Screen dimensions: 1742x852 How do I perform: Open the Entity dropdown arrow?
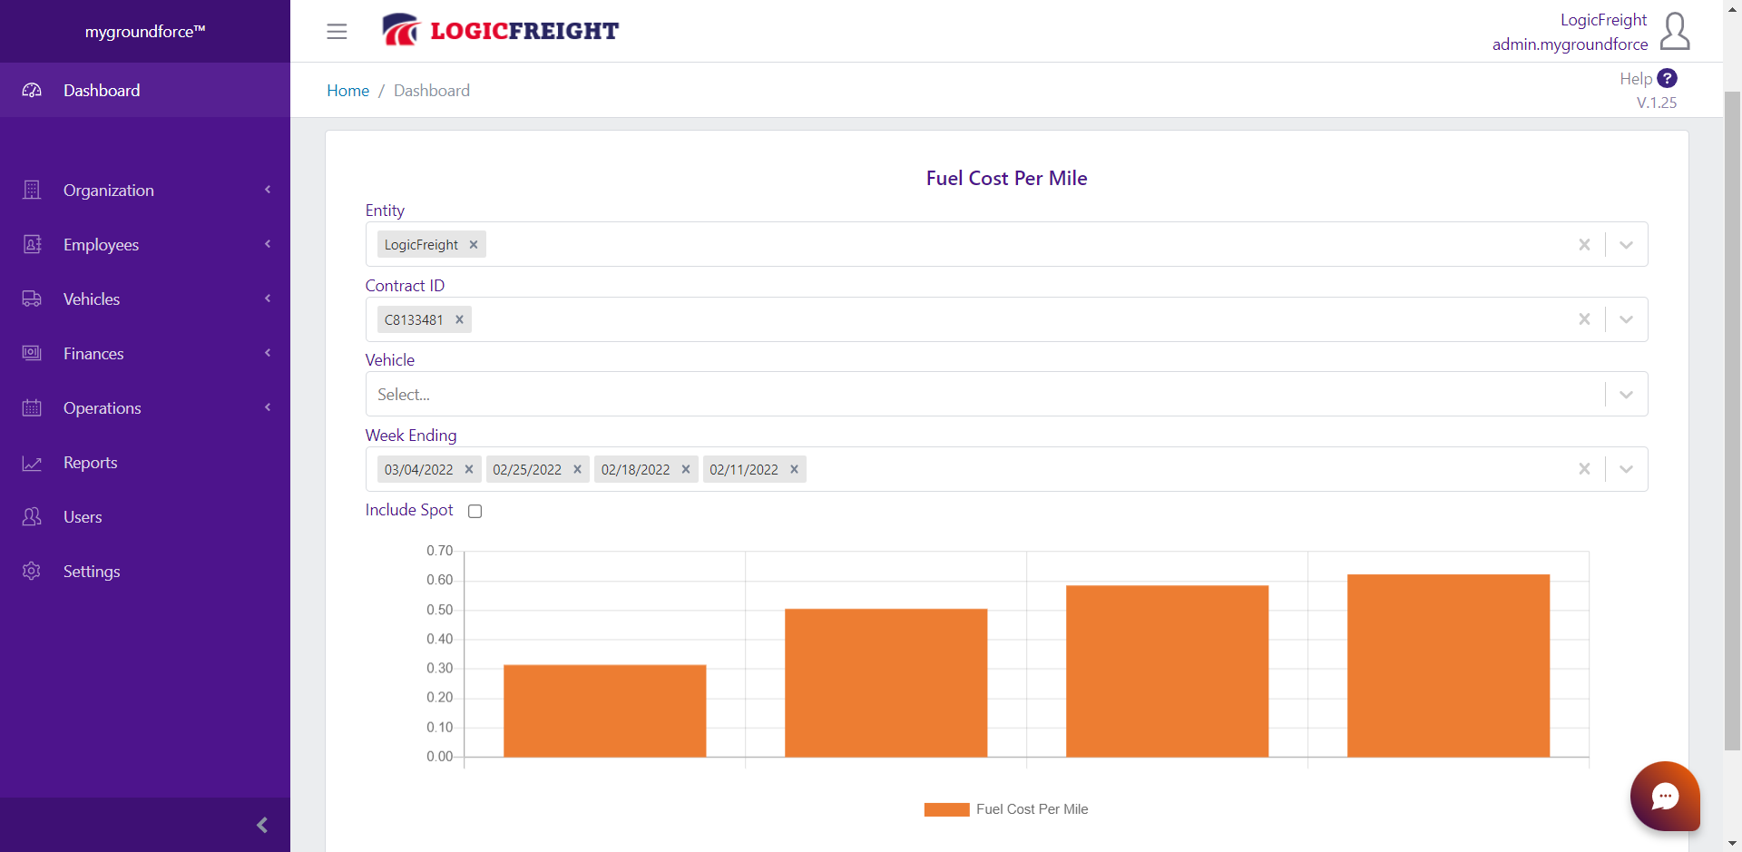[1626, 245]
